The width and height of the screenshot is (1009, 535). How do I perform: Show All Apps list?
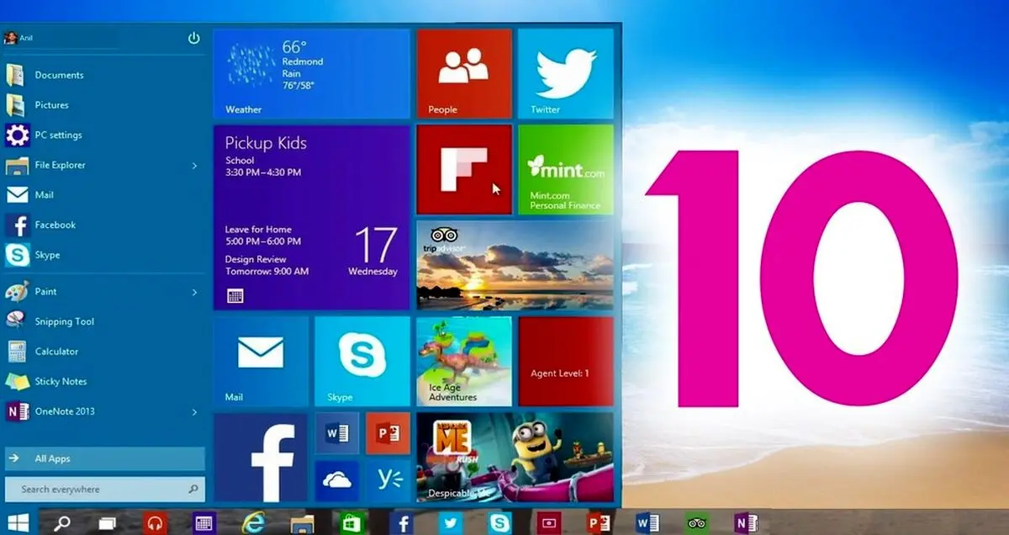[x=104, y=458]
